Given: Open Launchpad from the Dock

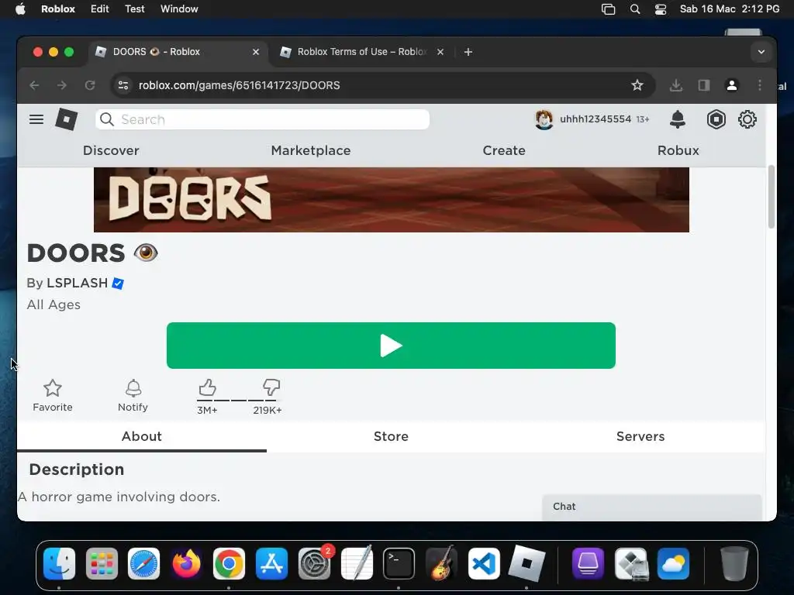Looking at the screenshot, I should pyautogui.click(x=102, y=564).
